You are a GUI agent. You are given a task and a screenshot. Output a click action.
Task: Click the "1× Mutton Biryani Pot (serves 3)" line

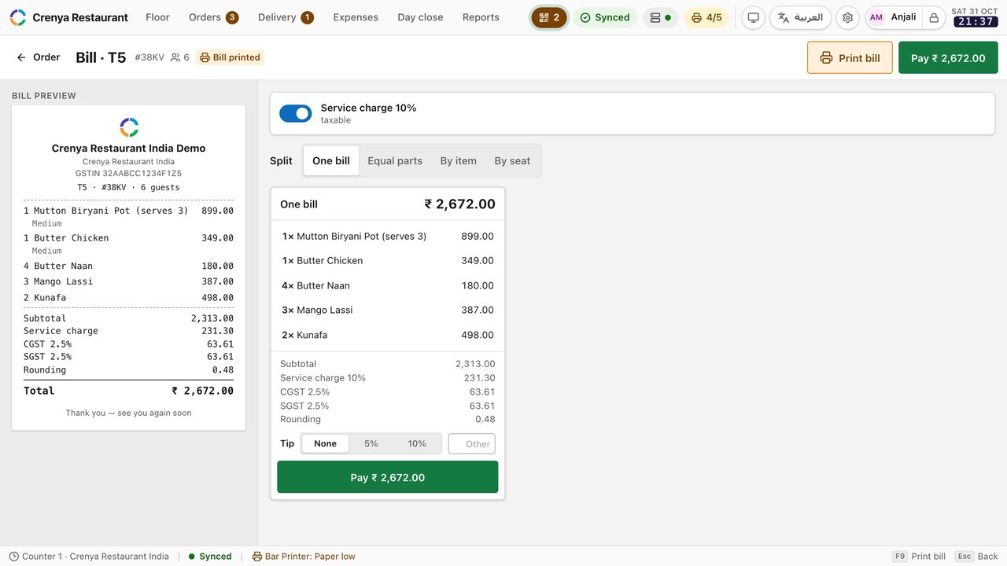(388, 236)
